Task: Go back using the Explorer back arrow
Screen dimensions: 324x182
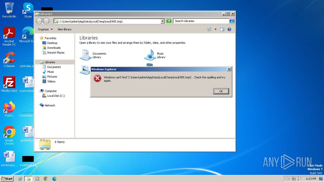Action: pos(39,21)
